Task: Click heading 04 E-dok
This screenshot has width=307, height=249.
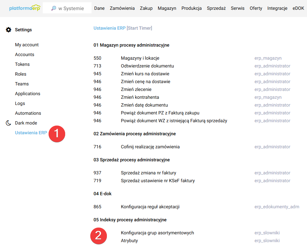Action: (x=102, y=194)
